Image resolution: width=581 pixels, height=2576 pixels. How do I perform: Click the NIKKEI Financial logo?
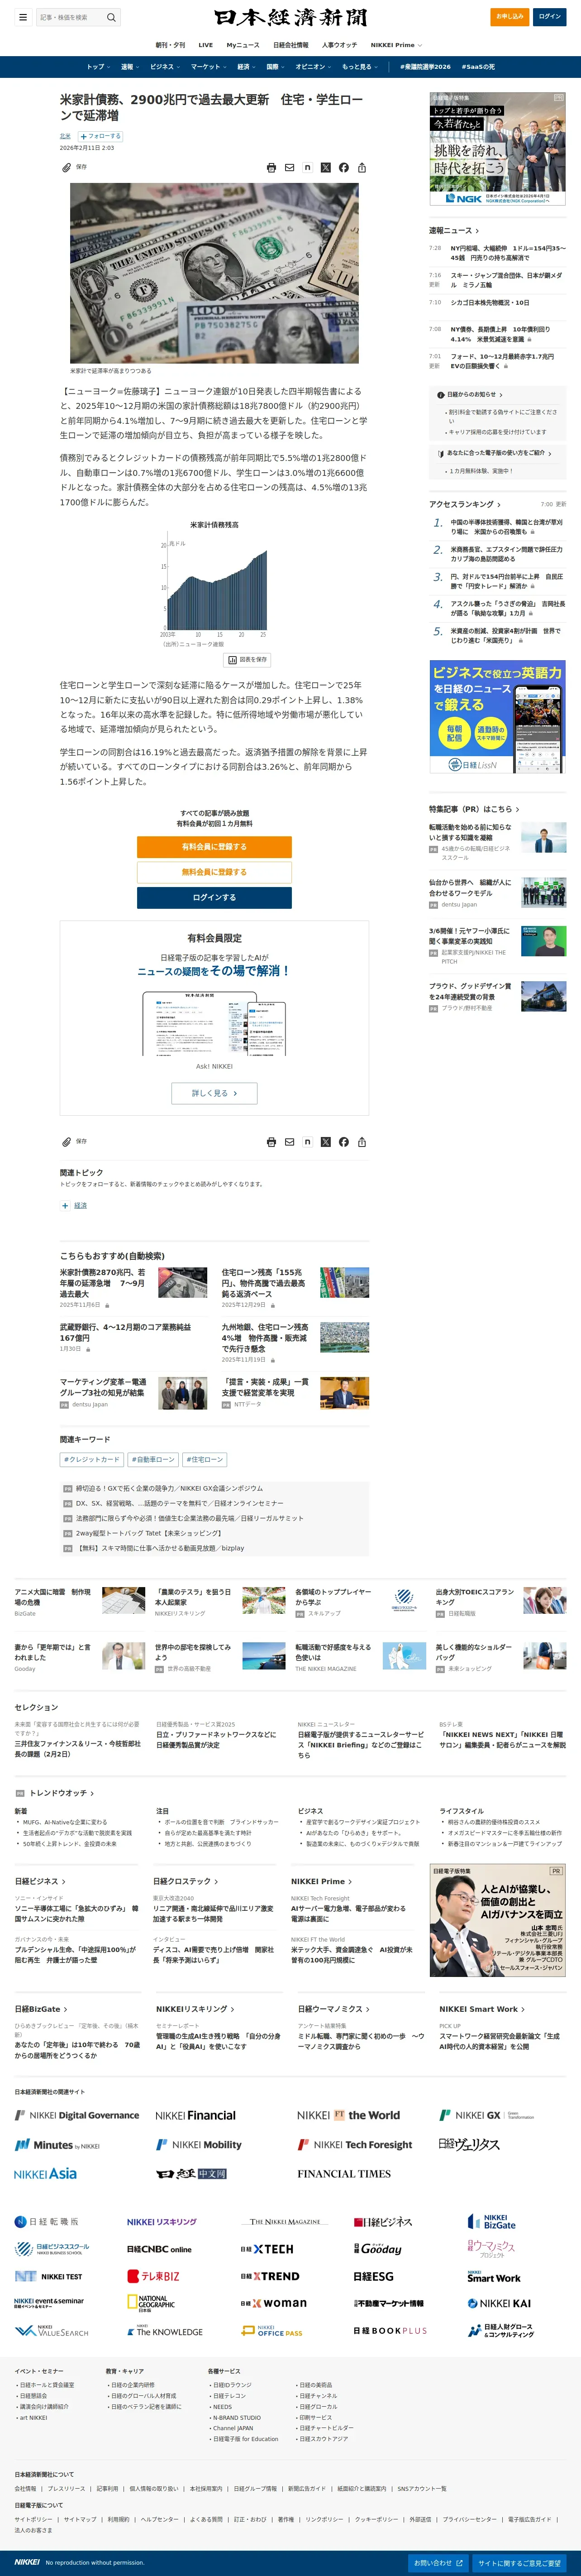point(195,2115)
